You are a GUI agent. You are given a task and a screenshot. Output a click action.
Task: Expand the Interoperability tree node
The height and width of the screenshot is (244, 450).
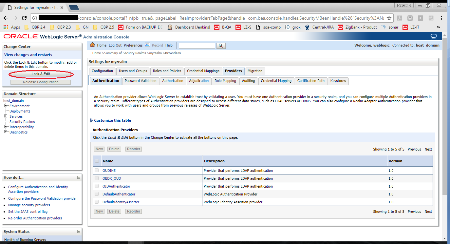pyautogui.click(x=6, y=127)
